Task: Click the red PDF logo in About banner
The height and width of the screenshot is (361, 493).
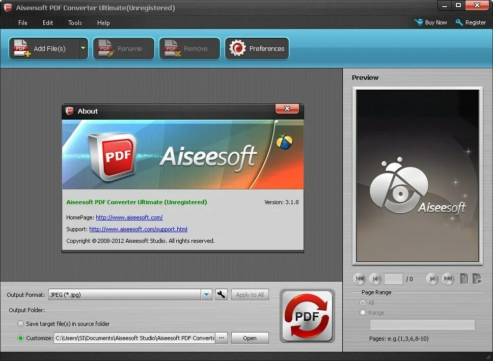Action: [113, 156]
